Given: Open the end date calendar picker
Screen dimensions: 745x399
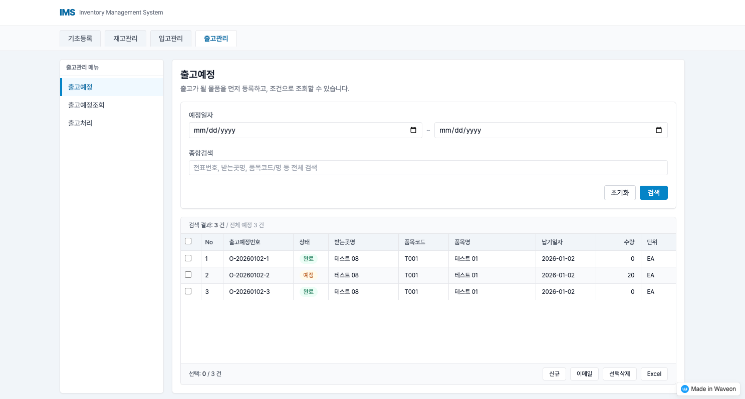Looking at the screenshot, I should point(658,130).
